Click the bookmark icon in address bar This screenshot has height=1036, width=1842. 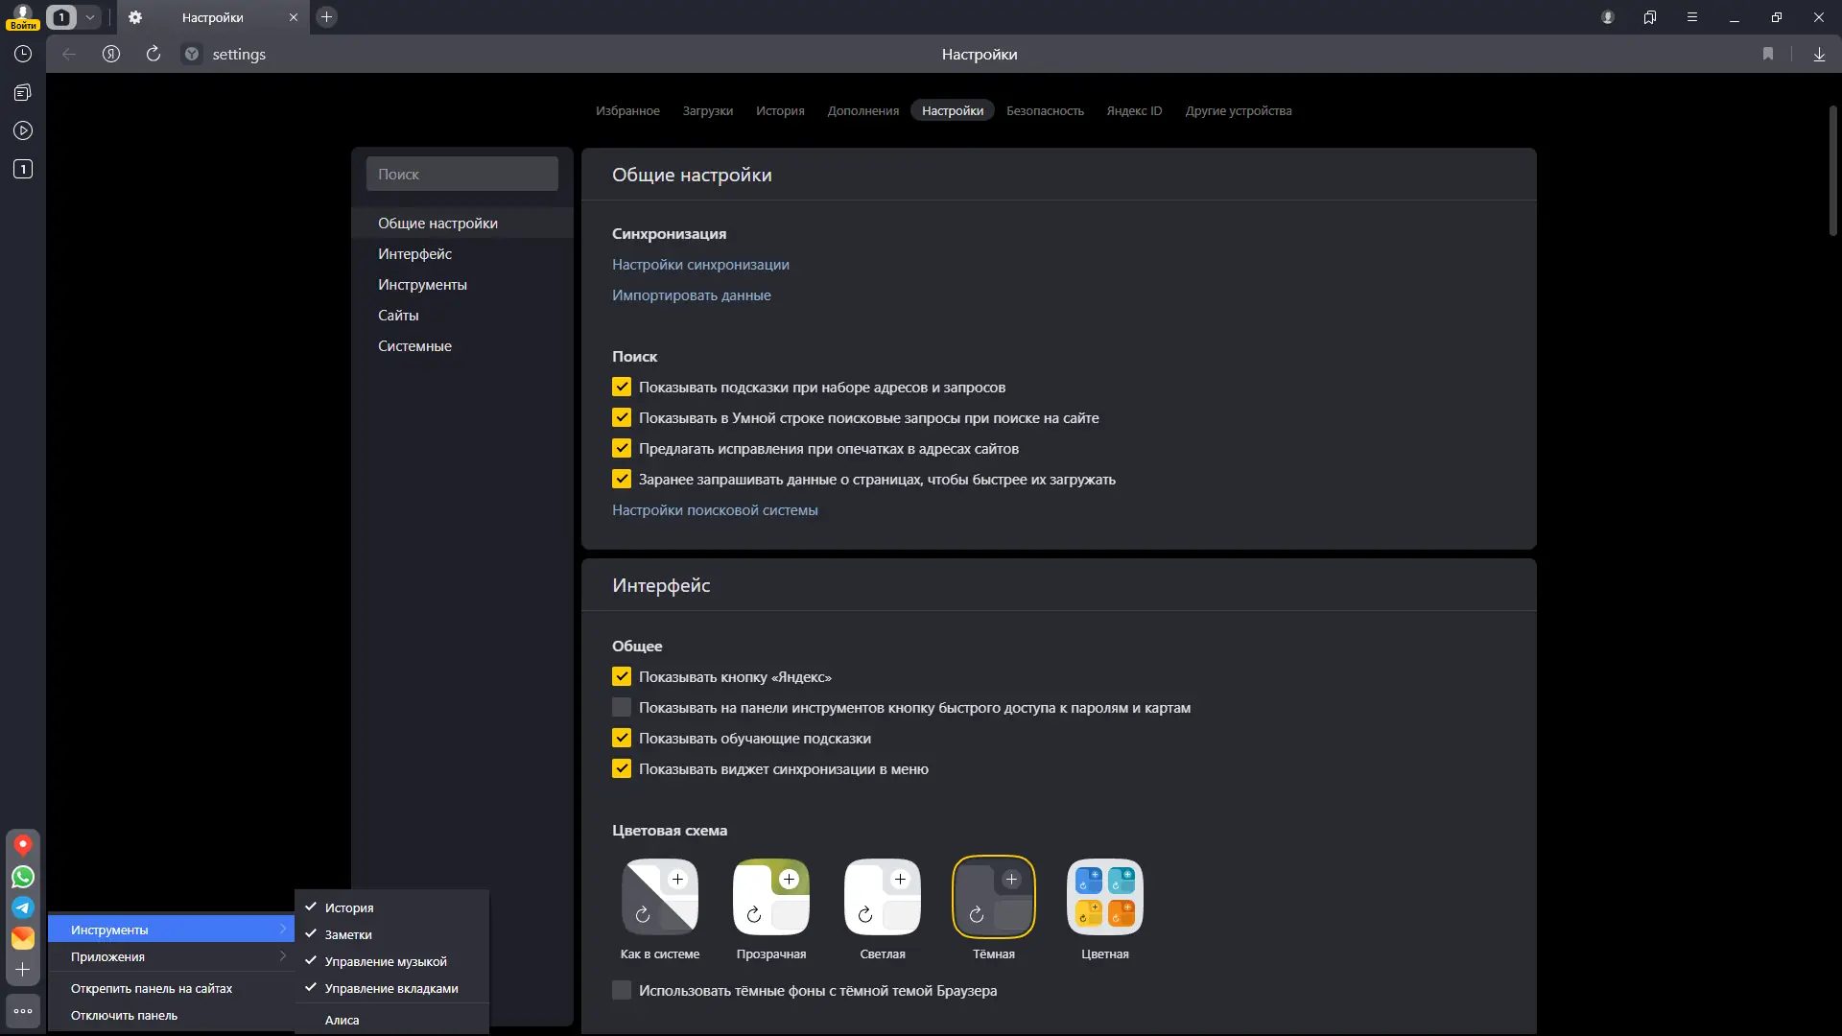coord(1768,55)
